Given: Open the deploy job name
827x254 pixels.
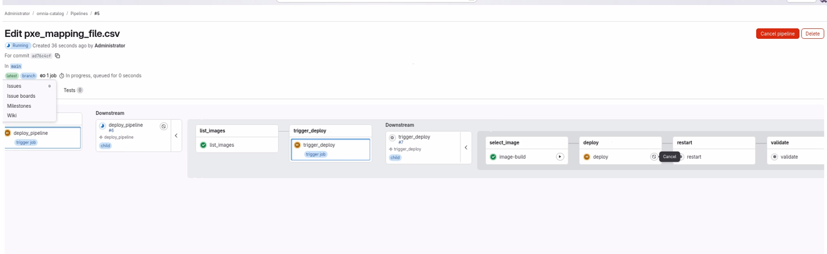Looking at the screenshot, I should (x=600, y=157).
